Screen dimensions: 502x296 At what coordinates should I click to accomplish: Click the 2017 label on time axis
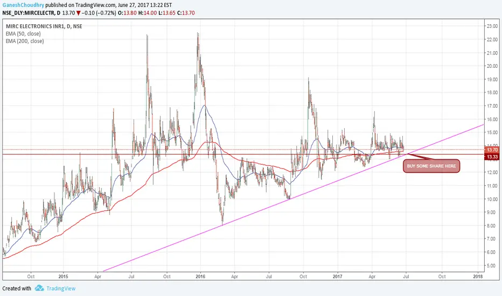point(337,276)
